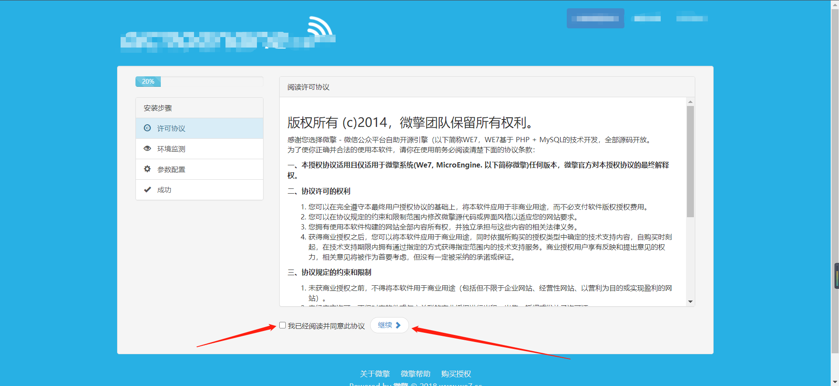Image resolution: width=839 pixels, height=386 pixels.
Task: Click the page's main vertical scrollbar thumb
Action: coord(835,181)
